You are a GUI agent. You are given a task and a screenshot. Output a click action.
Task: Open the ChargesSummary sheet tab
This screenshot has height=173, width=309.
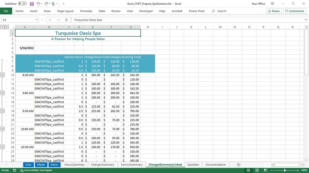click(x=103, y=165)
